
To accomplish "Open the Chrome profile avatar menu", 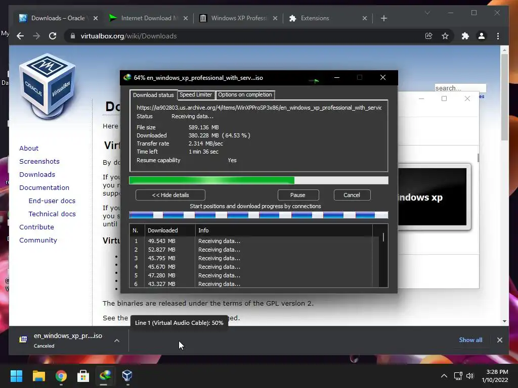I will pyautogui.click(x=482, y=36).
